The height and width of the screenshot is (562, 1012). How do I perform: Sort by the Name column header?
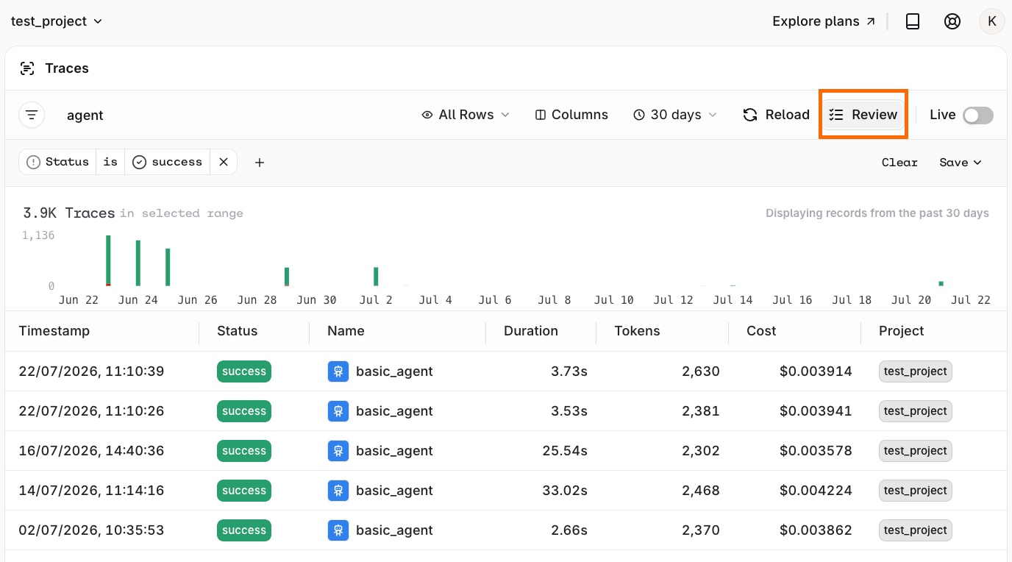click(346, 331)
